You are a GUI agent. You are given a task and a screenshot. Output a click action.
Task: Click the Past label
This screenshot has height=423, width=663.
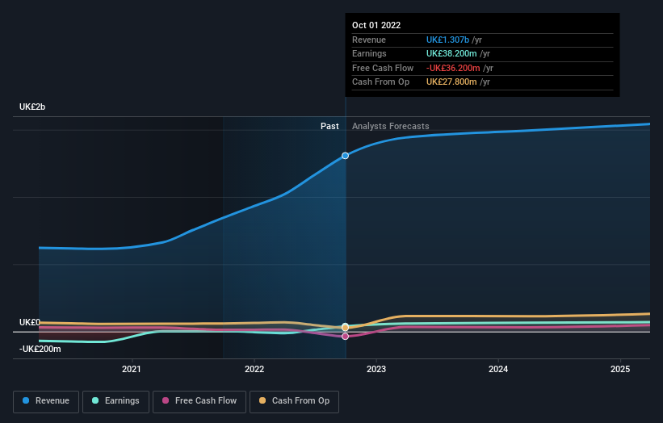pyautogui.click(x=329, y=126)
